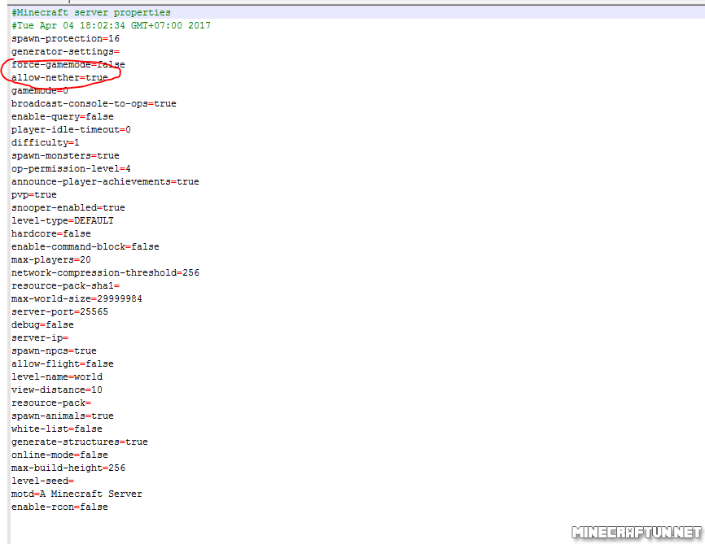Click the 'spawn-npcs=true' line
Image resolution: width=705 pixels, height=544 pixels.
[54, 351]
